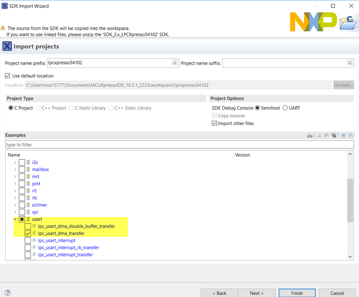Focus the type to filter field
This screenshot has height=297, width=359.
180,145
